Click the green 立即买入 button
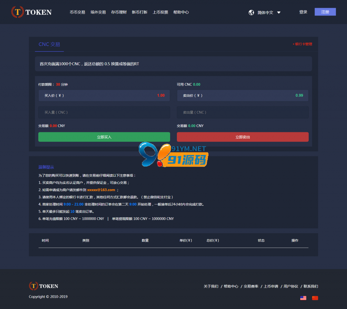Image resolution: width=347 pixels, height=309 pixels. click(x=104, y=137)
